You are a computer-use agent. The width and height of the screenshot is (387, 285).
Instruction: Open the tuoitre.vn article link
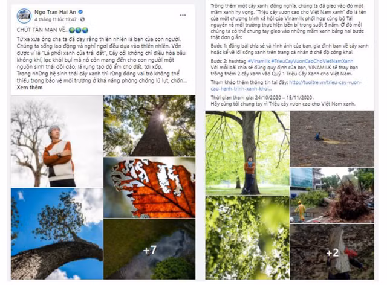point(286,86)
